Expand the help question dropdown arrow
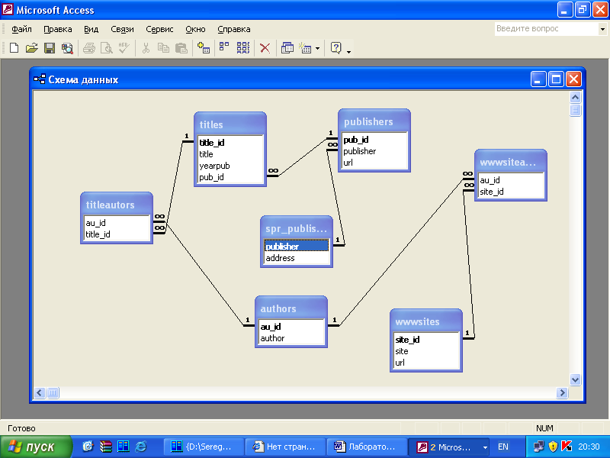 click(x=602, y=29)
